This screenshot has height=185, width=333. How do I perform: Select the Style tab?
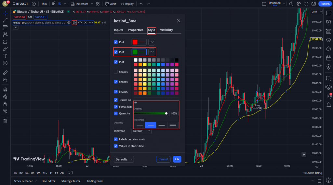click(152, 30)
